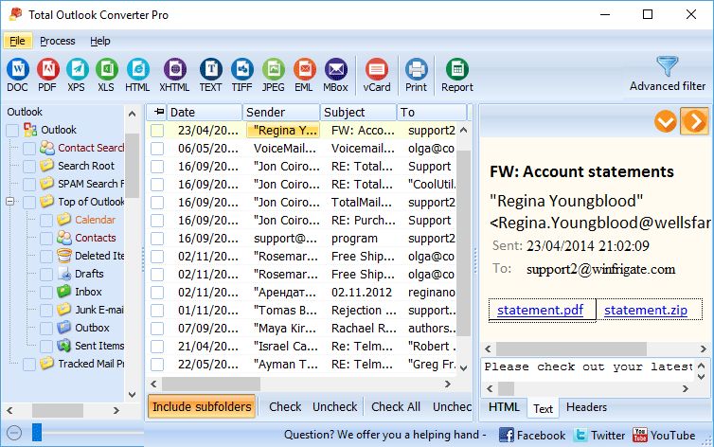The image size is (714, 447).
Task: Switch to the HTML preview tab
Action: [x=504, y=407]
